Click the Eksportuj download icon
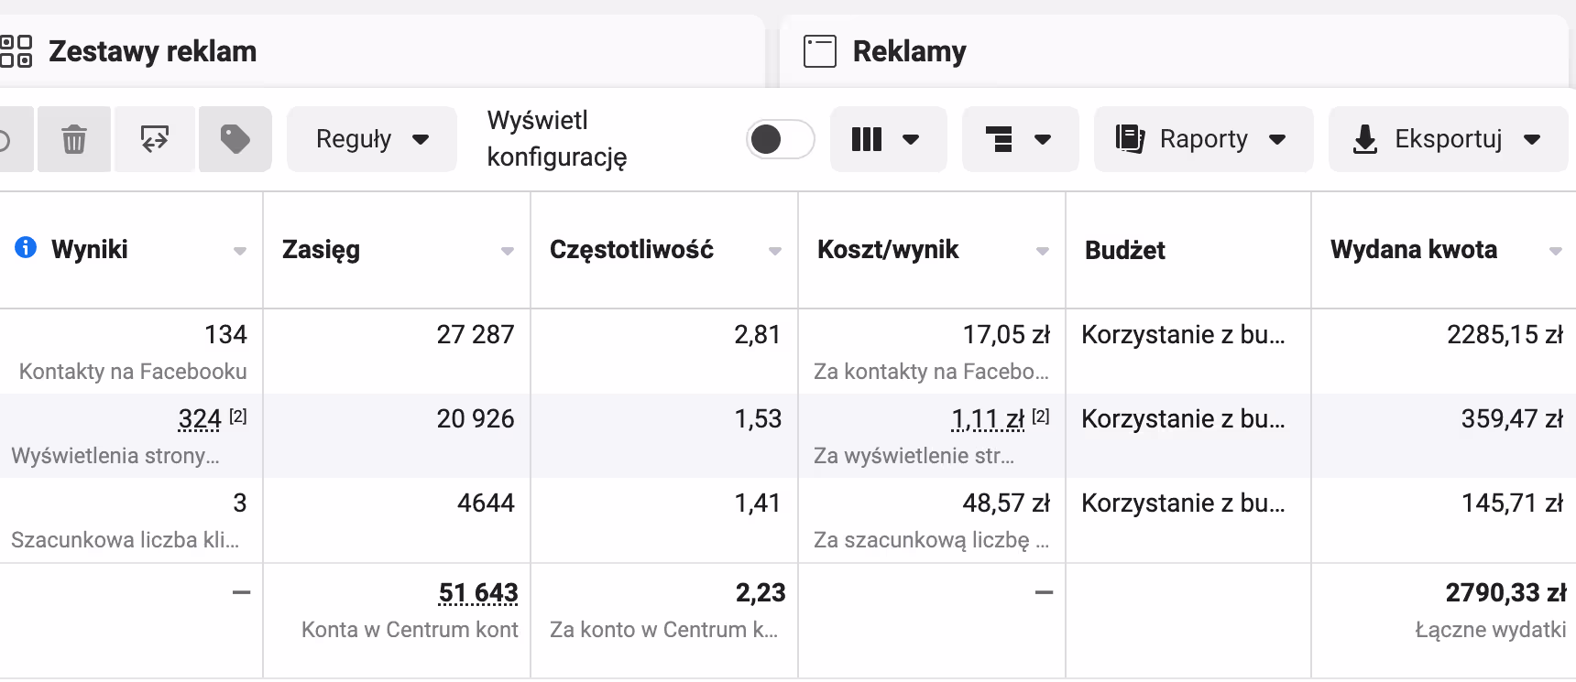1576x682 pixels. (x=1365, y=139)
